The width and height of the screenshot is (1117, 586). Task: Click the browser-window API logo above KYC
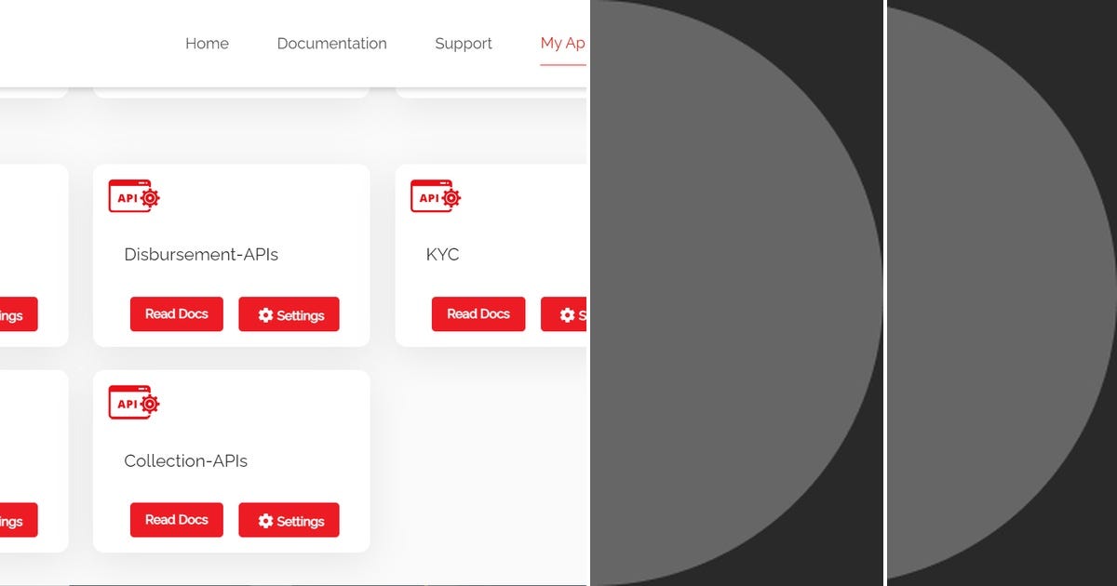tap(435, 196)
